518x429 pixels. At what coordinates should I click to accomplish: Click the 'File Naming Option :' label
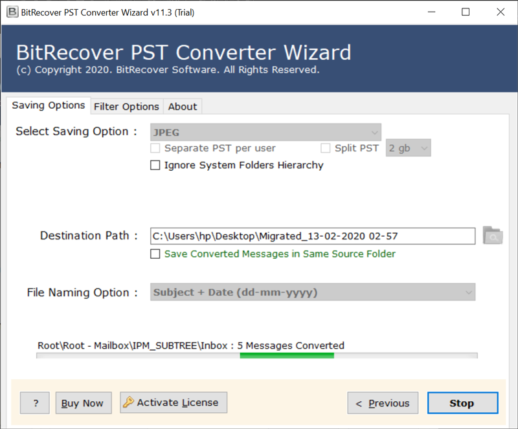point(82,292)
